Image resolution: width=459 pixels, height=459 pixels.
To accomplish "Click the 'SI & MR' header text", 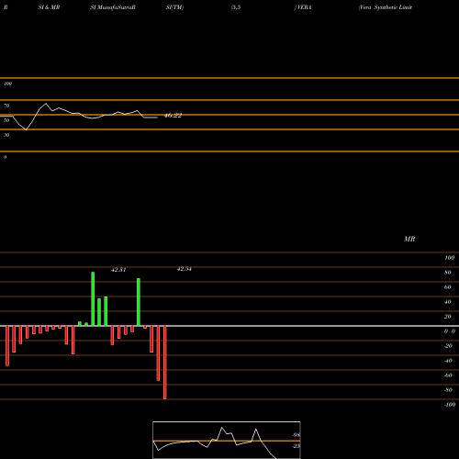I will [x=49, y=7].
